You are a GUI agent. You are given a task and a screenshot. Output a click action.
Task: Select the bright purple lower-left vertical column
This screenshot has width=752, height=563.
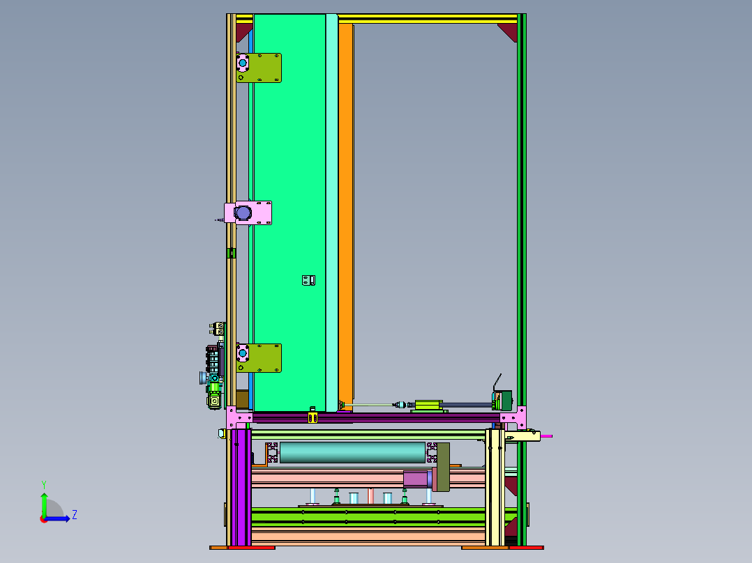[241, 488]
